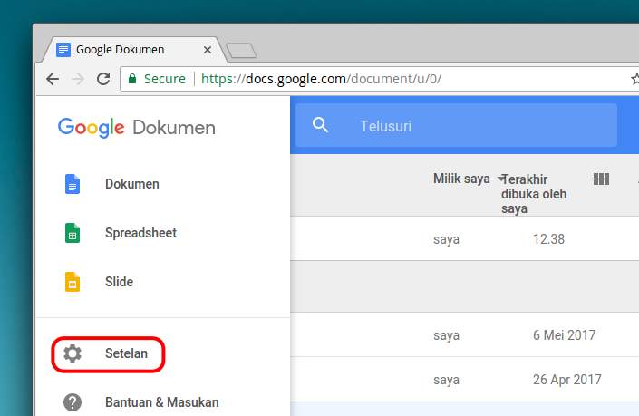Screen dimensions: 639x416
Task: Open the Milik saya owner dropdown
Action: click(x=470, y=179)
